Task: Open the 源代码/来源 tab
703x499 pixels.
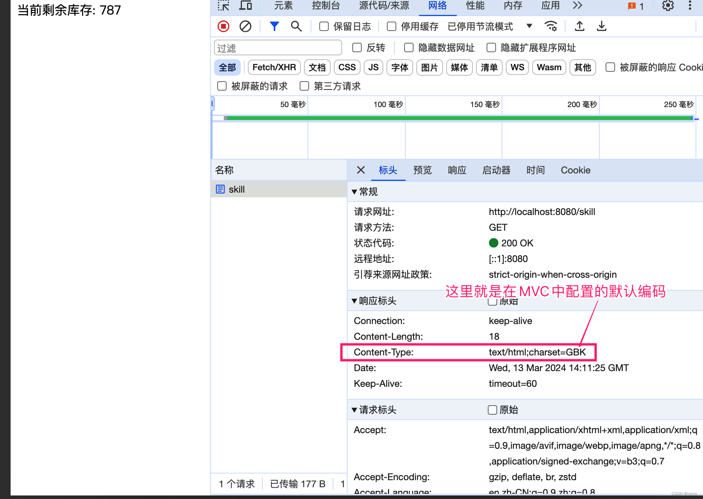Action: point(384,5)
